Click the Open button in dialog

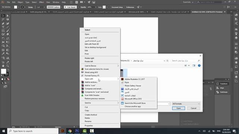179,108
